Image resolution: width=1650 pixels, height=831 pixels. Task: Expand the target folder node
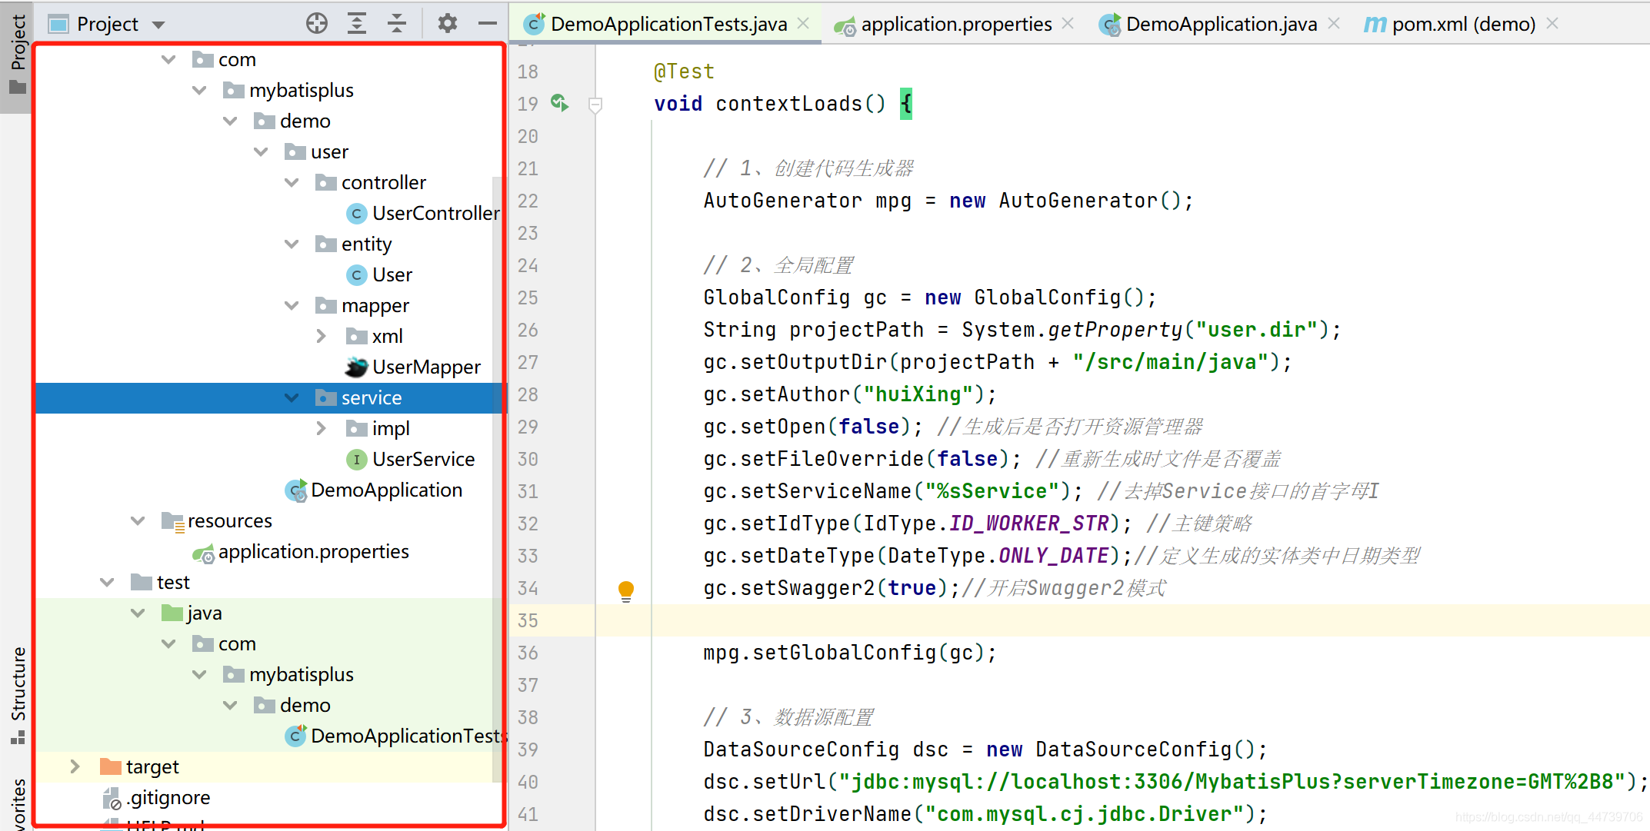[x=75, y=766]
